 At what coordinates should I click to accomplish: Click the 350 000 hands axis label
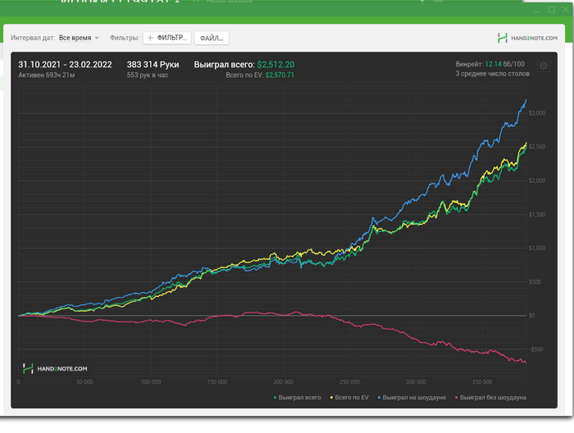pos(482,382)
